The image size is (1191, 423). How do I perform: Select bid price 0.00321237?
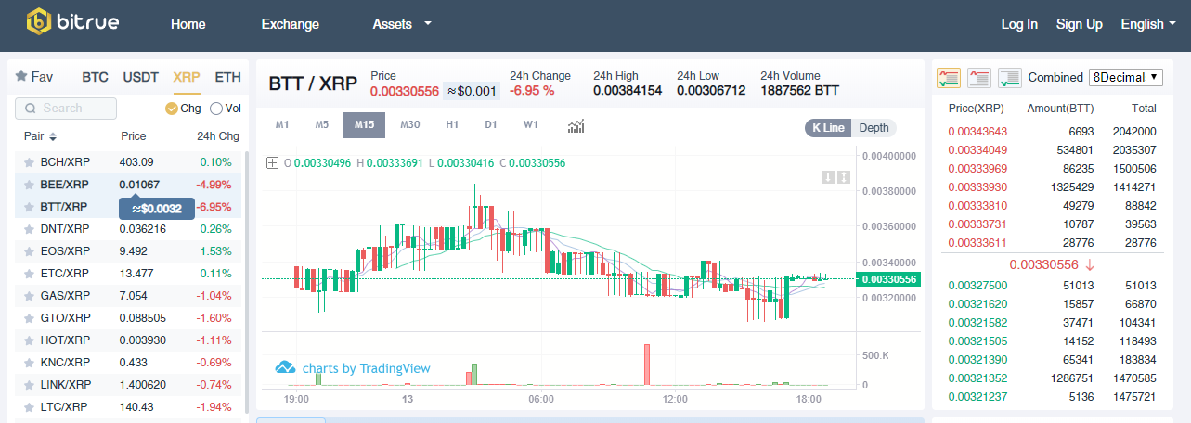(977, 396)
